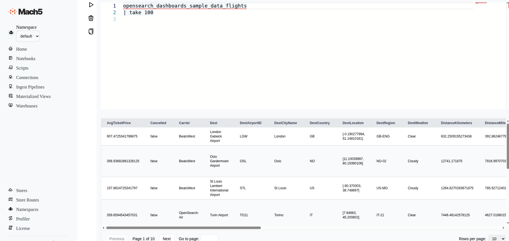
Task: Delete the query using the trash icon
Action: [91, 18]
